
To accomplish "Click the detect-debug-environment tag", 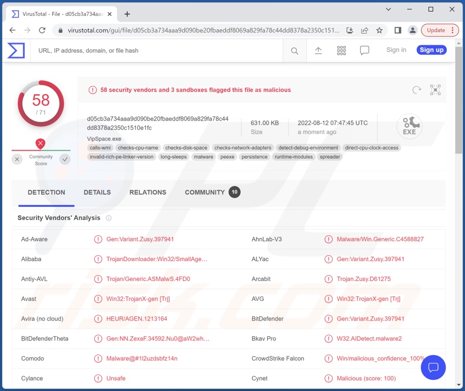I will point(308,148).
